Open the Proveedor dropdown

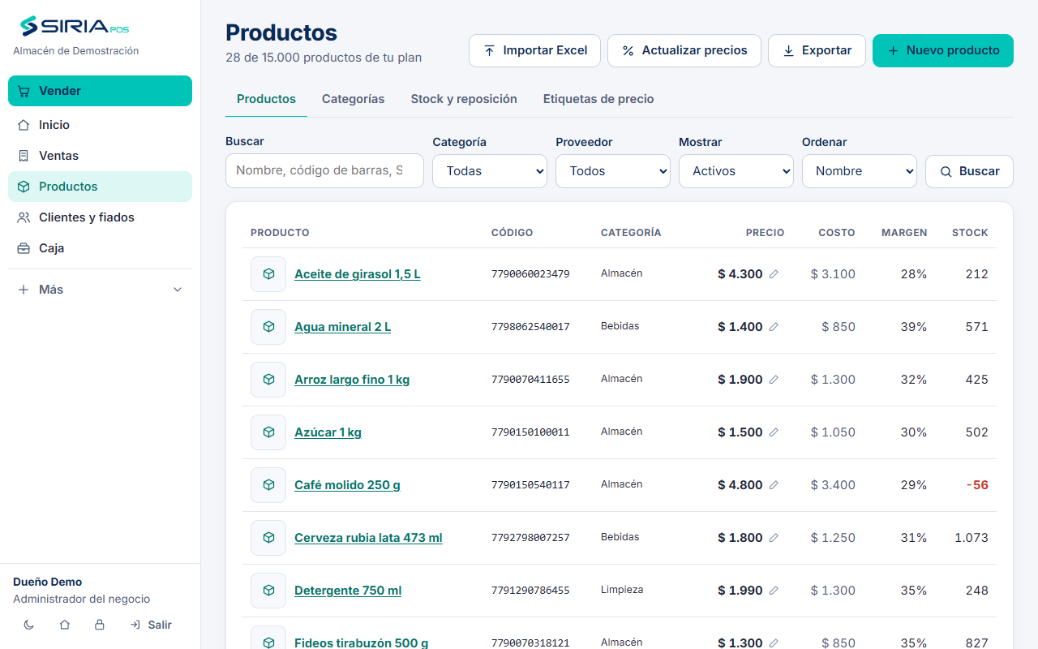[x=613, y=171]
